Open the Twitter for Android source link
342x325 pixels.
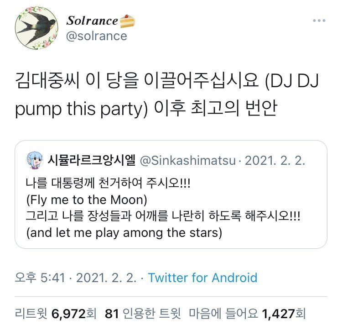(202, 278)
